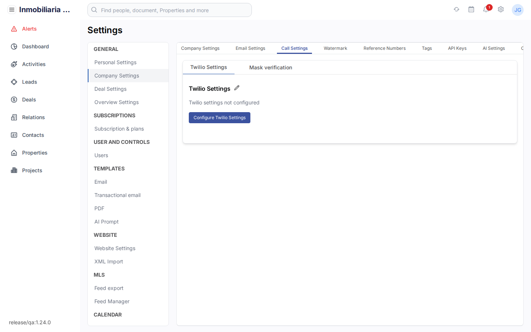
Task: Switch to the Email Settings tab
Action: pyautogui.click(x=250, y=48)
